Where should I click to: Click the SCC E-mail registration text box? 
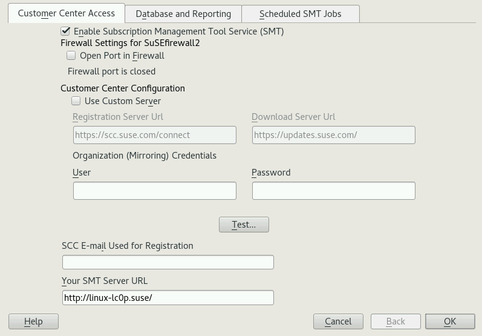click(168, 262)
